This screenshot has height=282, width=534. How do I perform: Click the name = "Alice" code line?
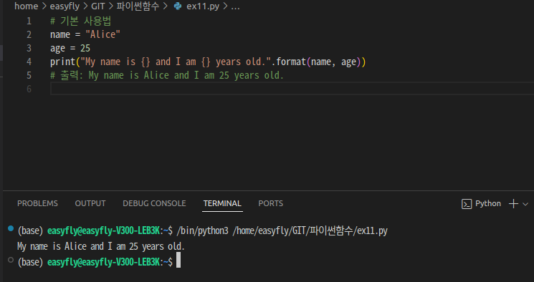(85, 34)
